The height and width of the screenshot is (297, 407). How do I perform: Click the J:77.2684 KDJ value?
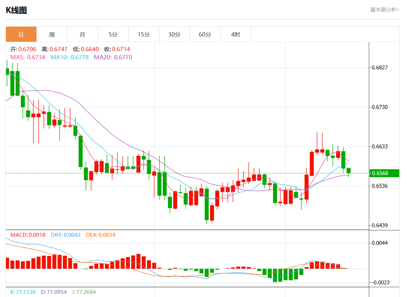point(84,292)
